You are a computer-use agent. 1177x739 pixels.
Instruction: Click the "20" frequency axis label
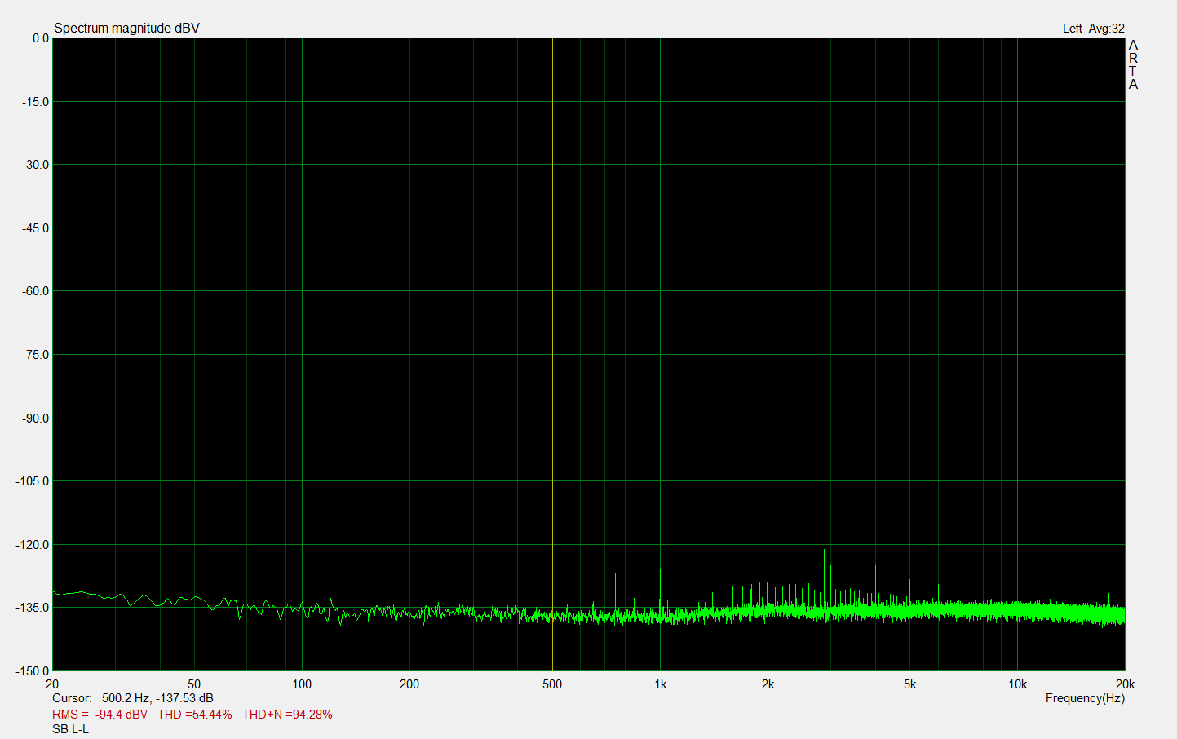(x=52, y=684)
